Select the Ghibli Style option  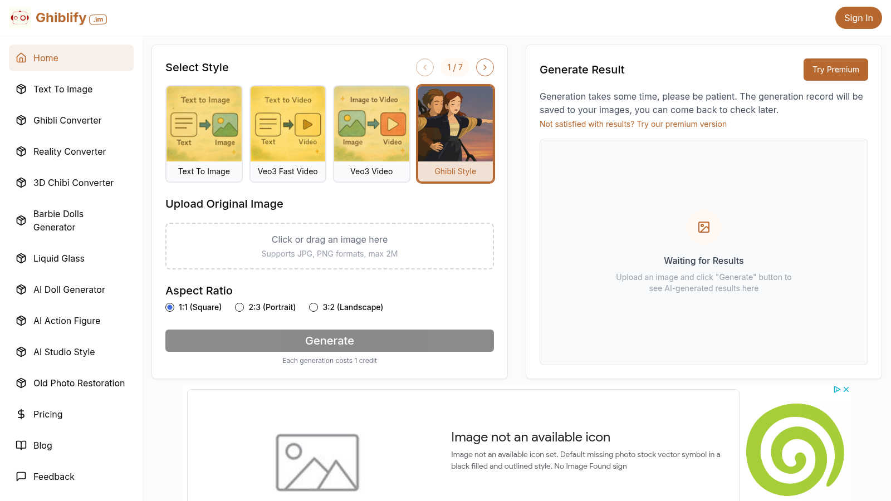(455, 134)
